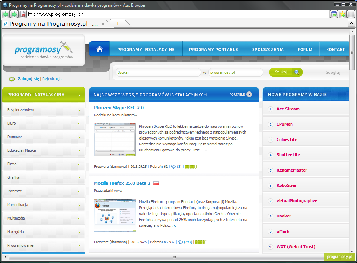Click the programosy syringe logo

(44, 50)
